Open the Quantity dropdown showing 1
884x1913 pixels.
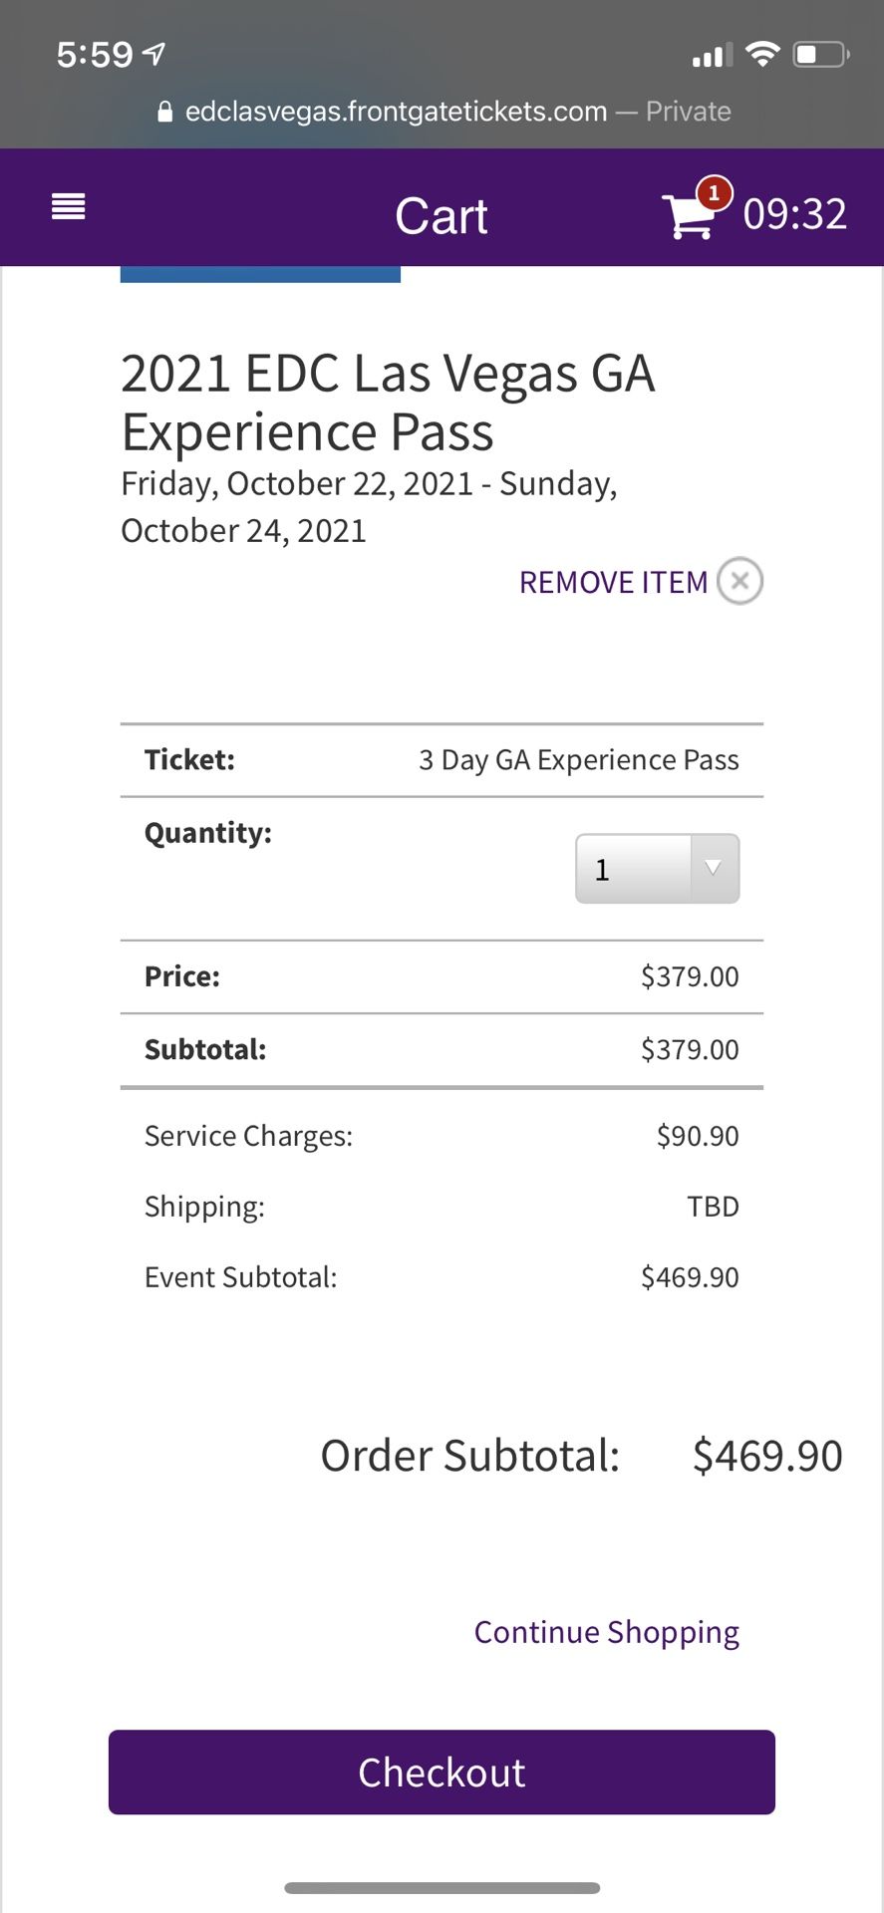(657, 869)
